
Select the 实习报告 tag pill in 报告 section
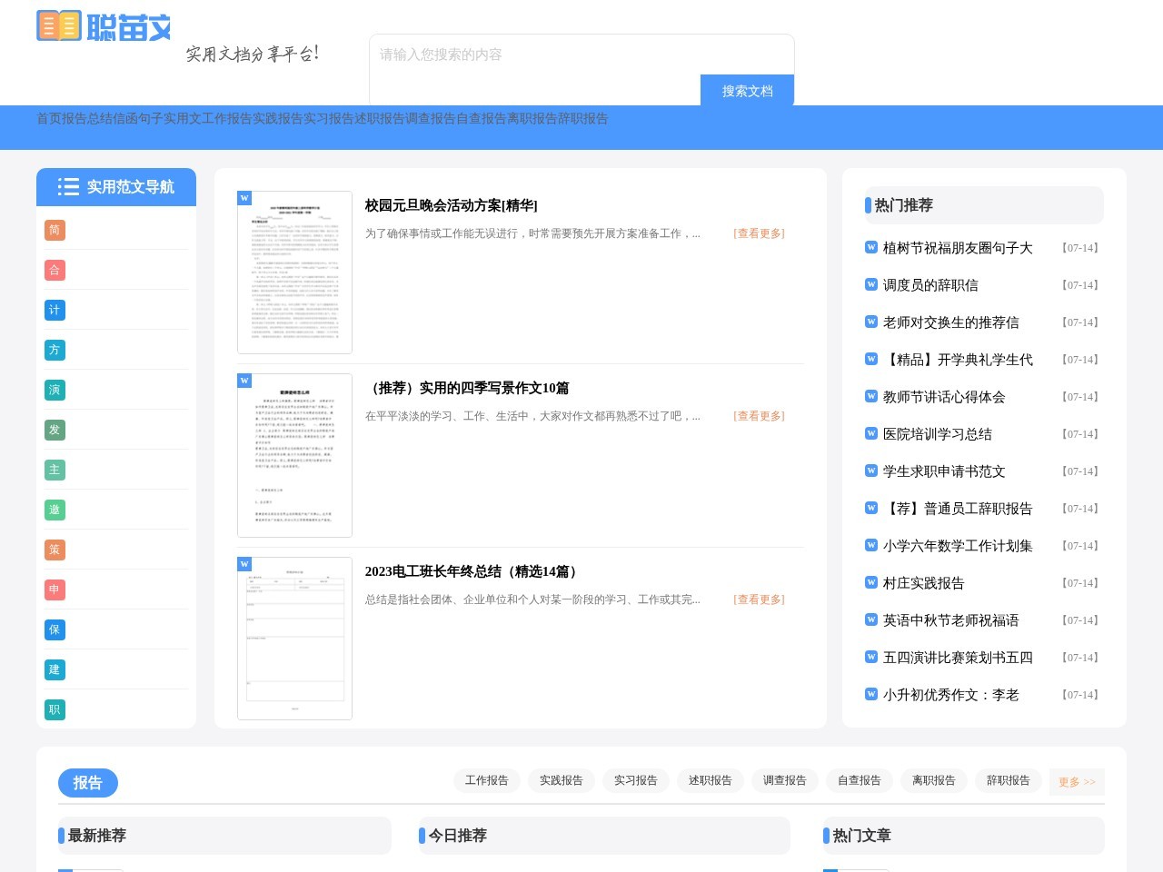636,780
